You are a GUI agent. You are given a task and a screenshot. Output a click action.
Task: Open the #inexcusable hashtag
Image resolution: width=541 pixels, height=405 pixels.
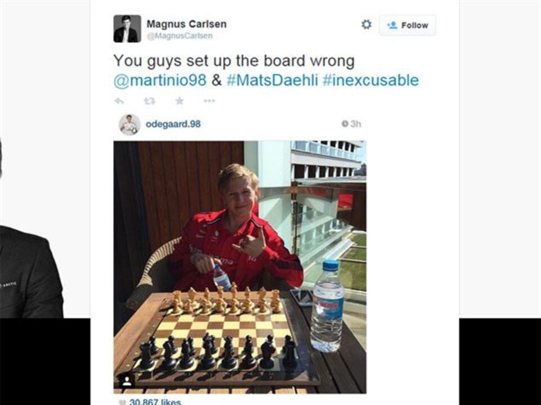370,80
